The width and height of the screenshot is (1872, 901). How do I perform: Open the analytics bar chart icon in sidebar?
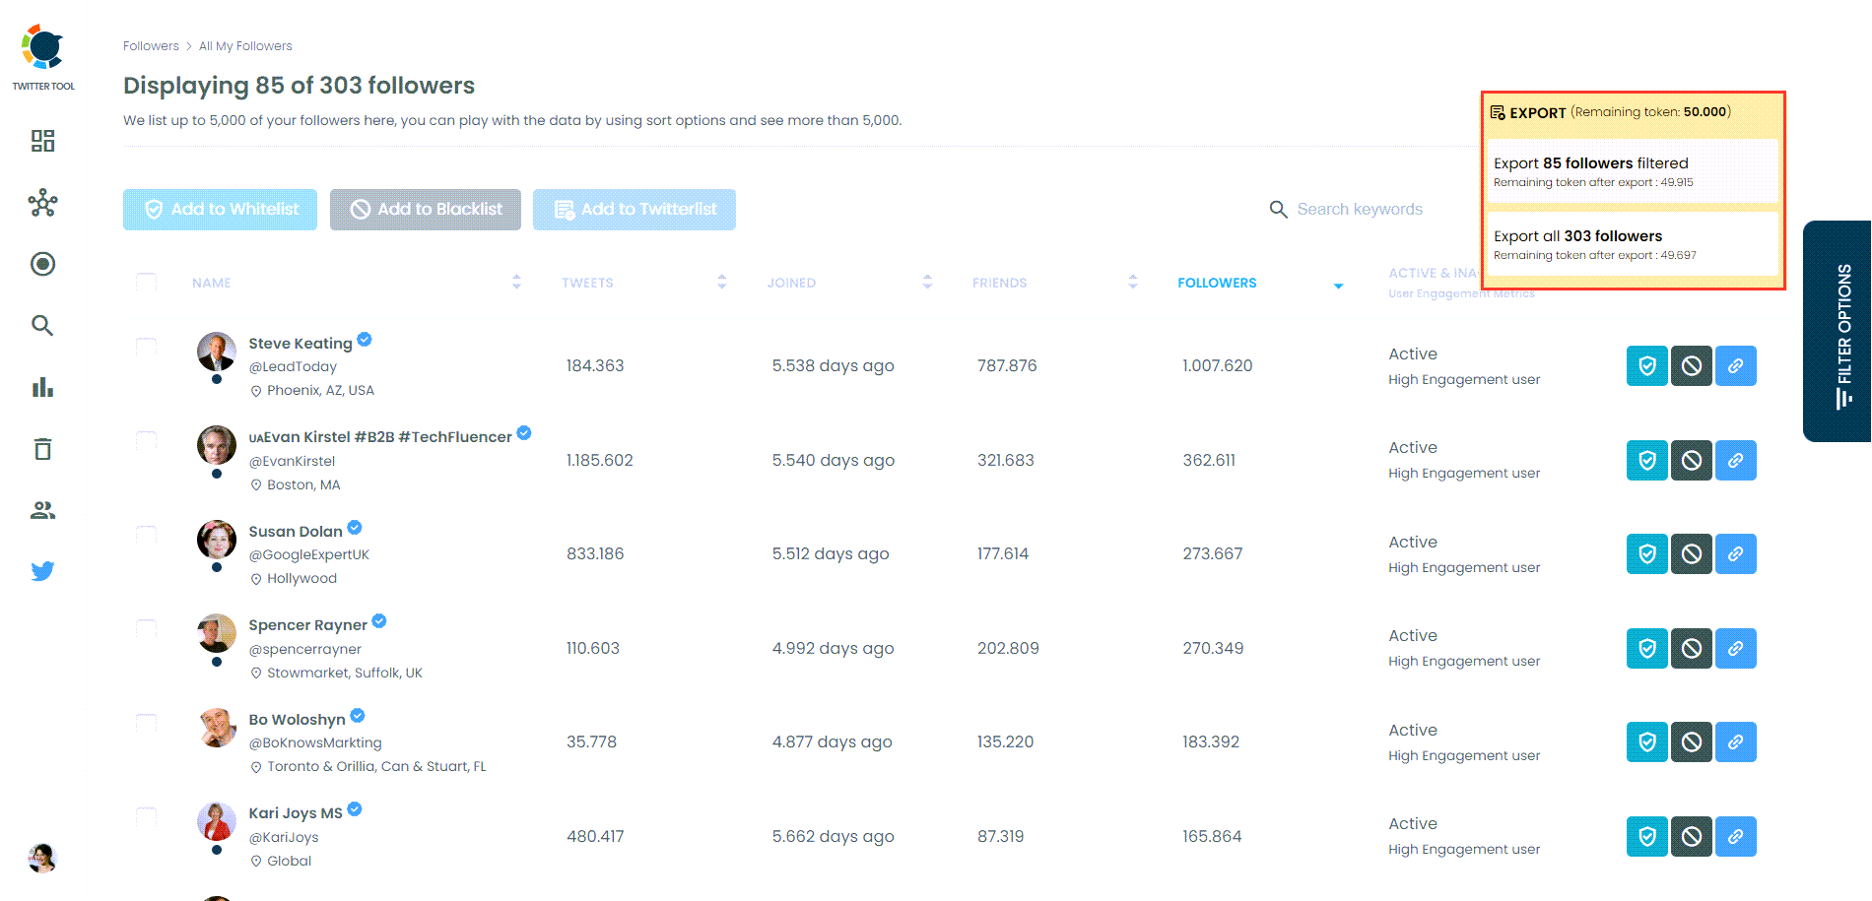[x=42, y=387]
